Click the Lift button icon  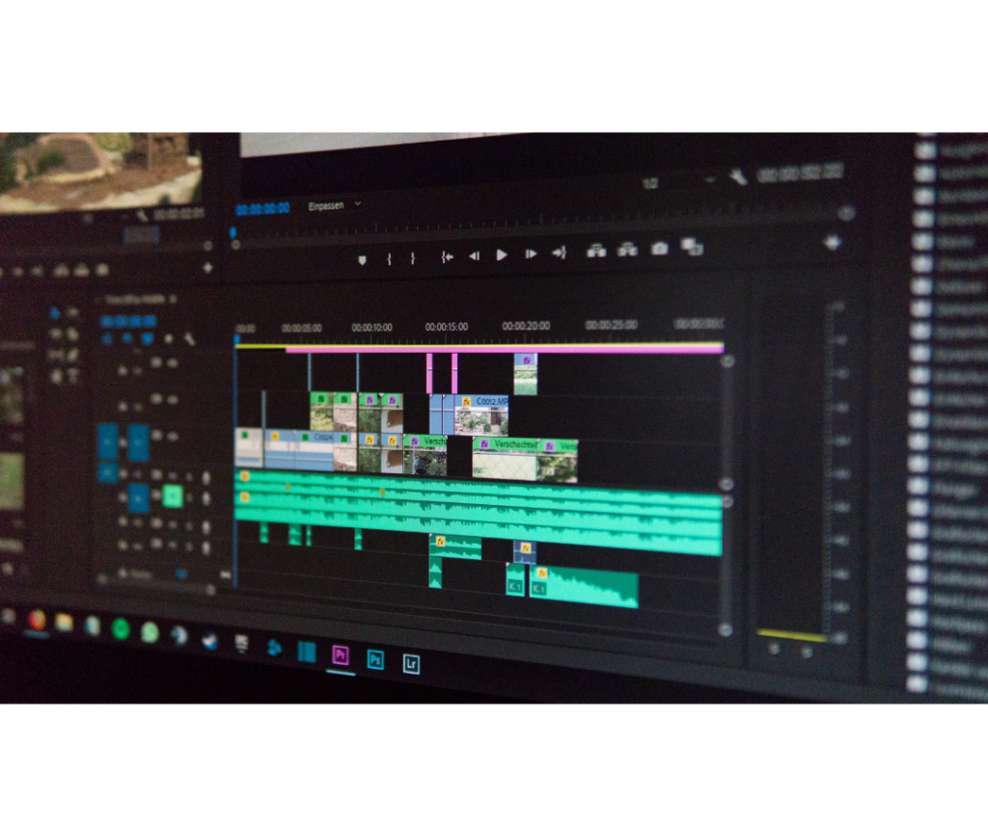click(596, 252)
